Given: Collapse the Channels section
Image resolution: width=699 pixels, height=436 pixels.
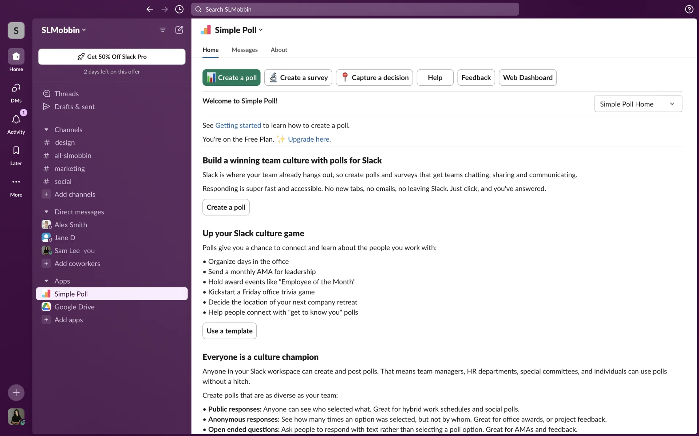Looking at the screenshot, I should (46, 130).
